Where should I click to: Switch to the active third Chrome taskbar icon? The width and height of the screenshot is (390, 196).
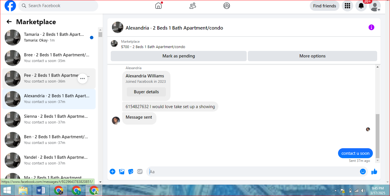[94, 190]
